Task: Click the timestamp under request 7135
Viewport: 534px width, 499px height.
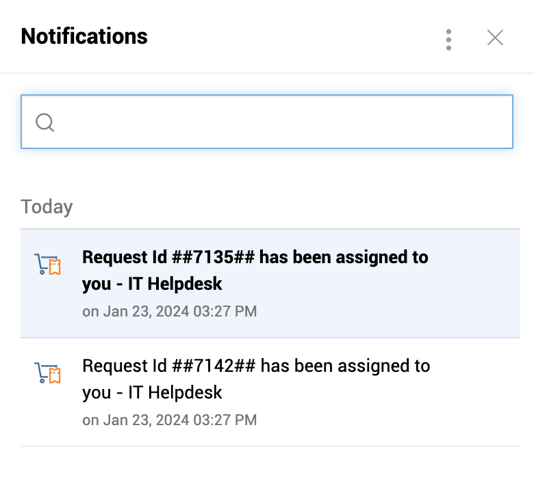Action: 169,312
